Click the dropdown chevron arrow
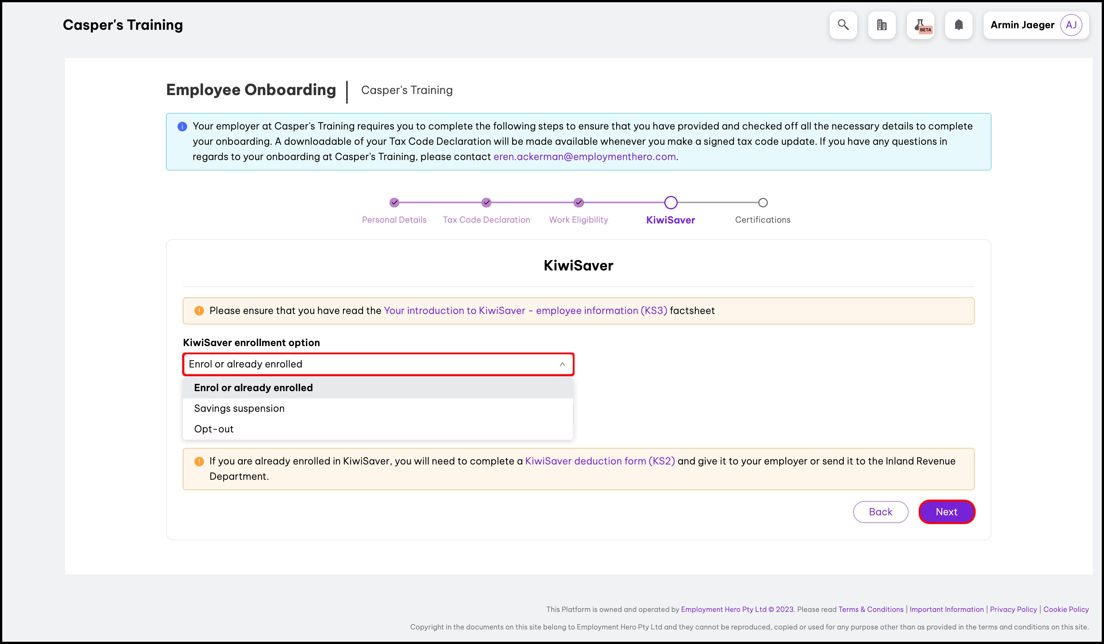The width and height of the screenshot is (1104, 644). pos(562,364)
